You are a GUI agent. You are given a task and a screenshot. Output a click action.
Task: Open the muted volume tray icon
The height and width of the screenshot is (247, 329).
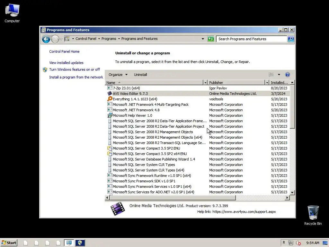(298, 243)
